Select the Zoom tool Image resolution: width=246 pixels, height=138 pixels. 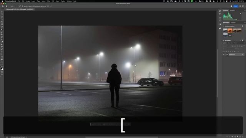pyautogui.click(x=2, y=62)
